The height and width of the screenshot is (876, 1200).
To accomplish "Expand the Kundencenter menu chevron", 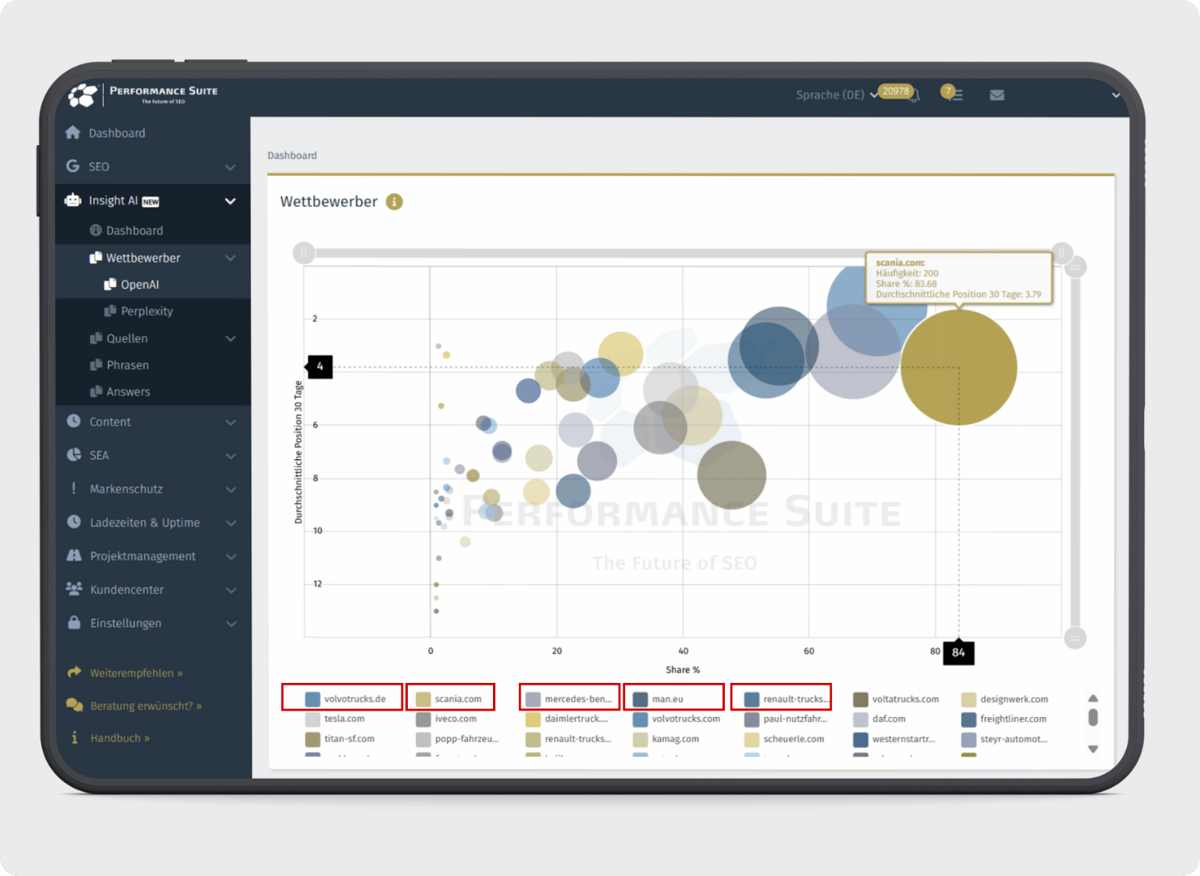I will click(x=231, y=590).
